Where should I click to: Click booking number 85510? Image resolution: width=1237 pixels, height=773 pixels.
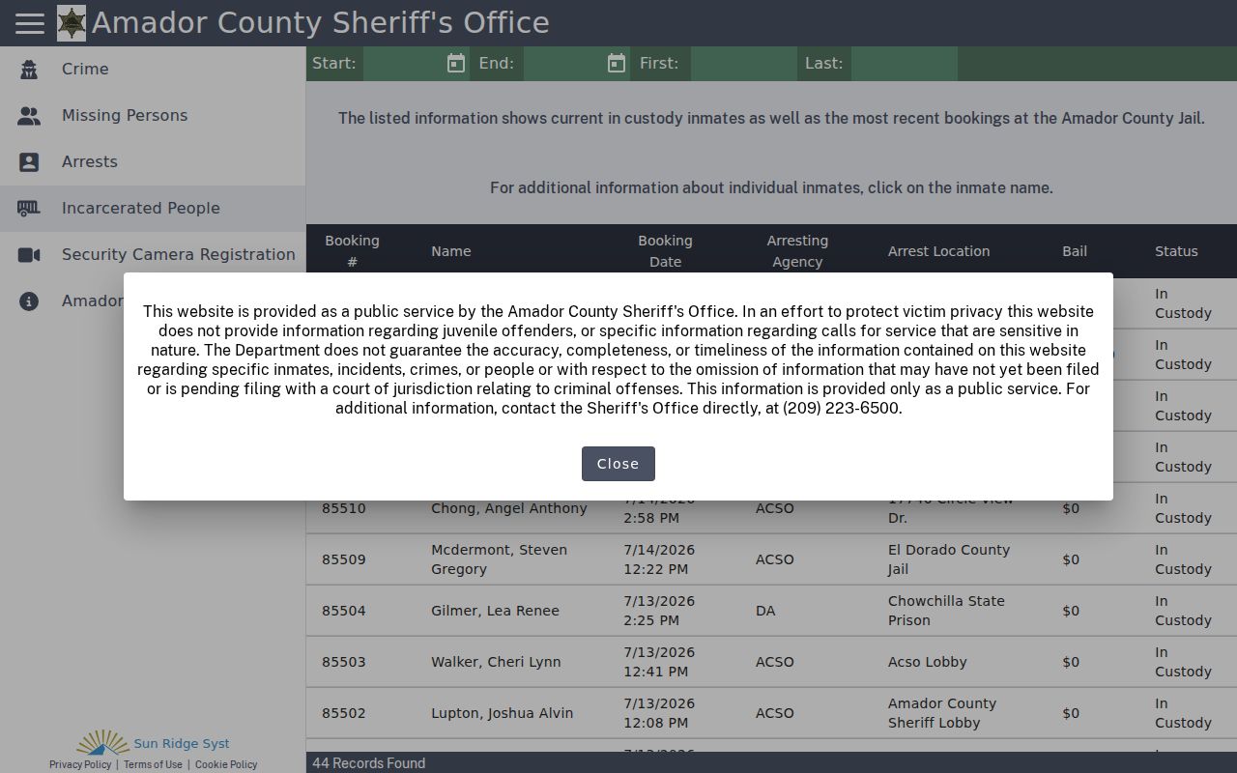coord(344,508)
